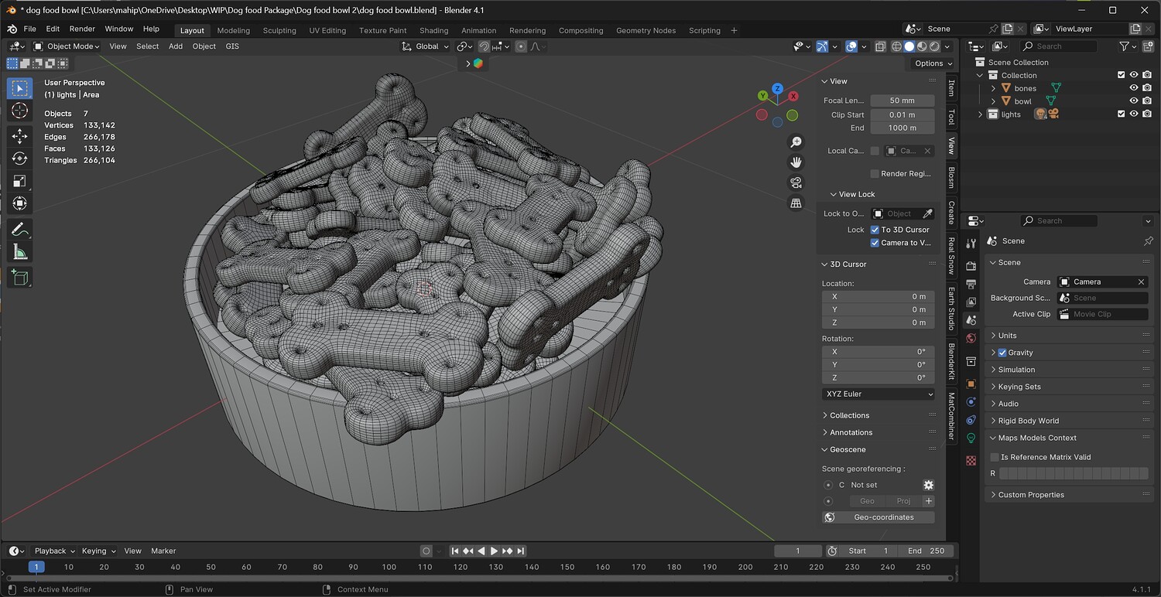Select the Move tool in the toolbar
1161x597 pixels.
tap(20, 136)
